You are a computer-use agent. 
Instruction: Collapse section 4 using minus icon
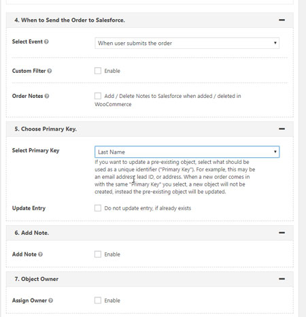282,20
